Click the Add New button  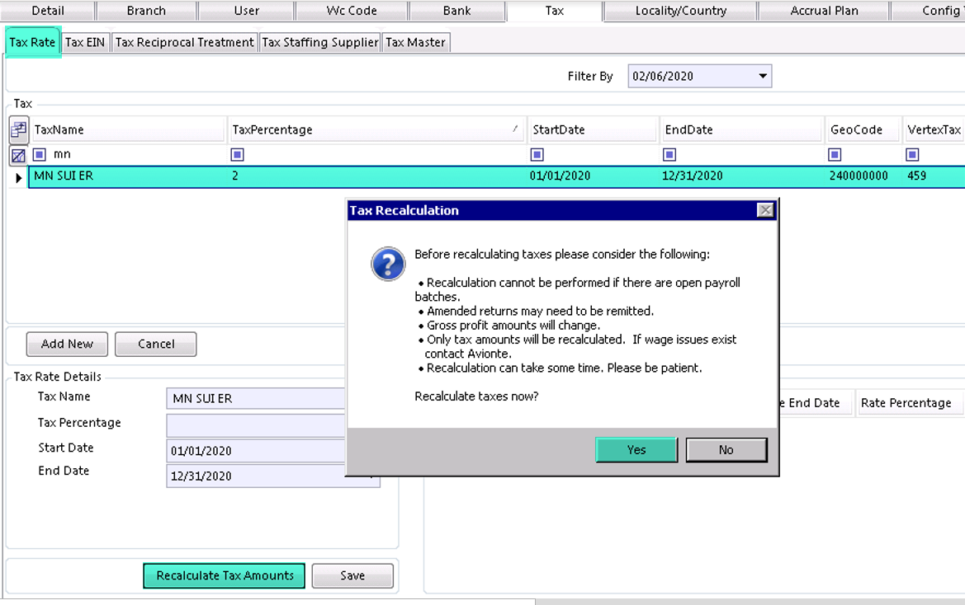click(67, 344)
